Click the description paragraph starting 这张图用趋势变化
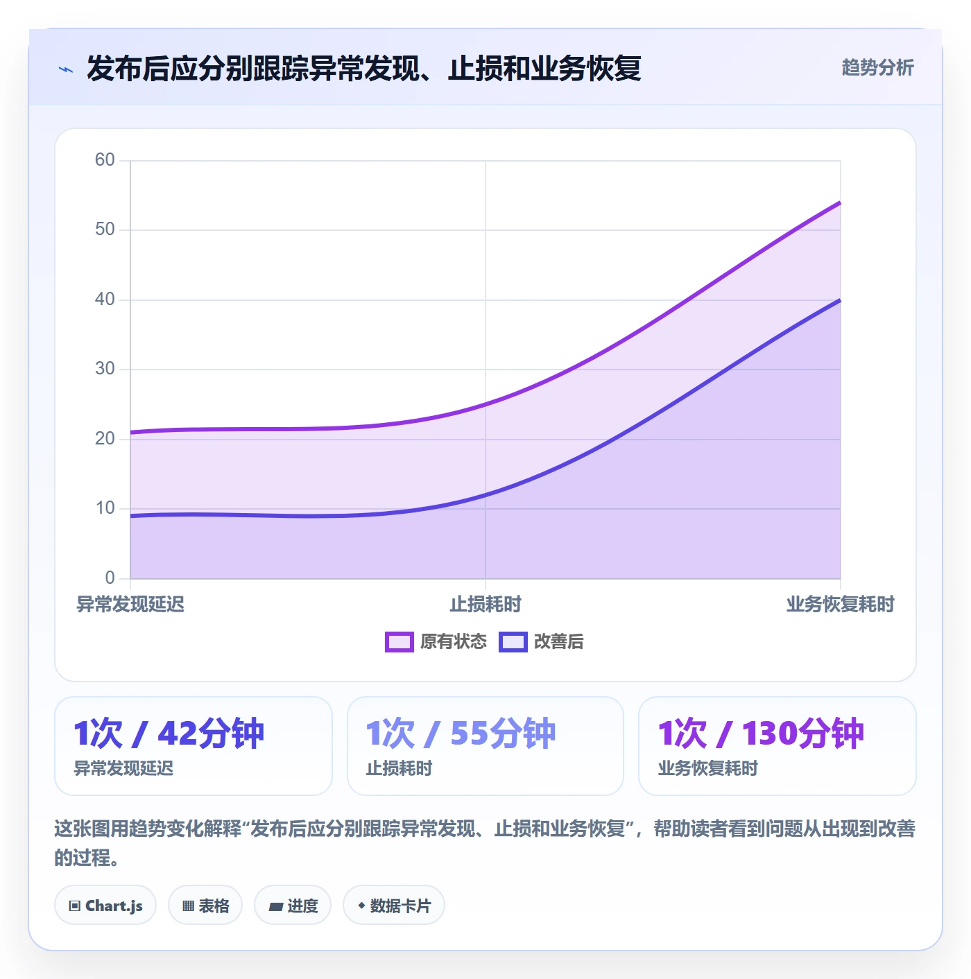The width and height of the screenshot is (971, 979). click(485, 843)
